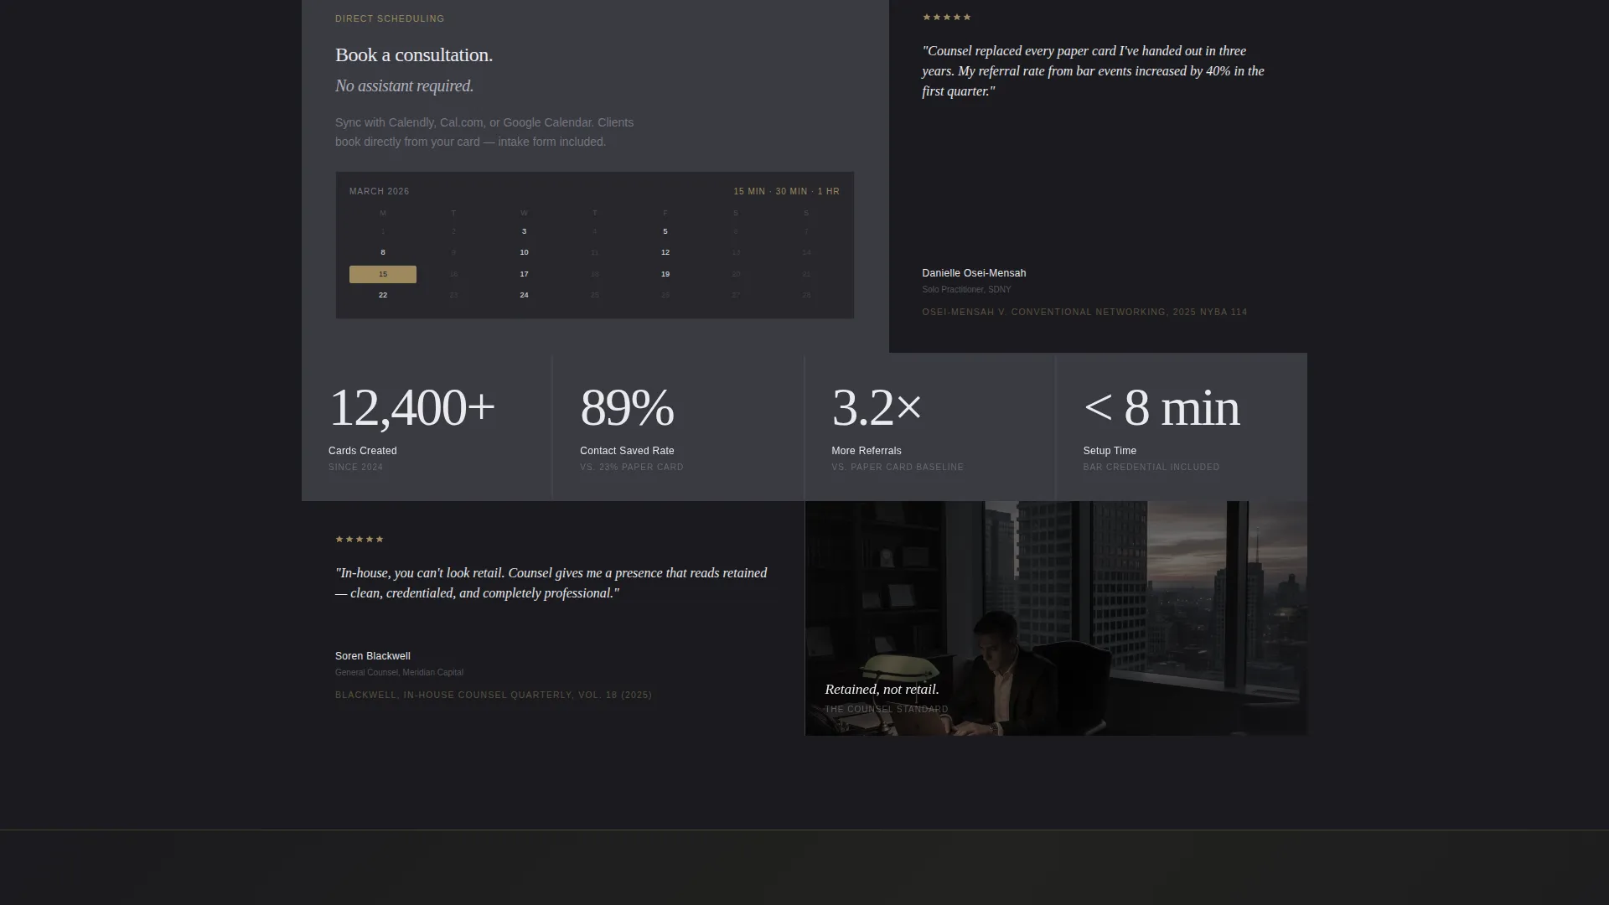Click the 'Book a consultation.' heading
Viewport: 1609px width, 905px height.
click(x=414, y=55)
